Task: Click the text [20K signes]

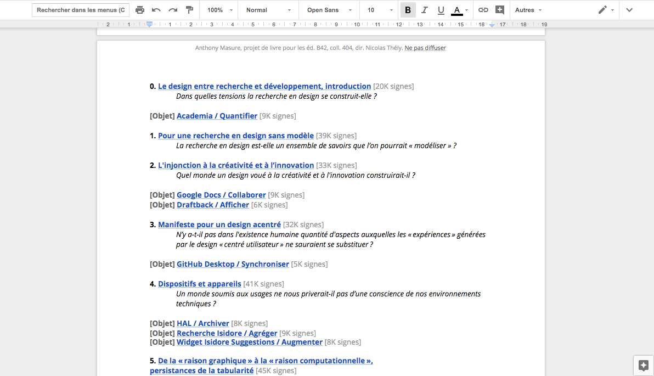Action: (393, 86)
